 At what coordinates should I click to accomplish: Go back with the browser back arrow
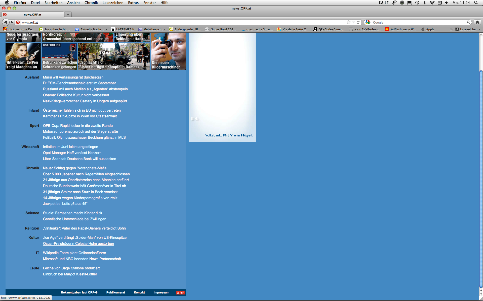pyautogui.click(x=6, y=22)
